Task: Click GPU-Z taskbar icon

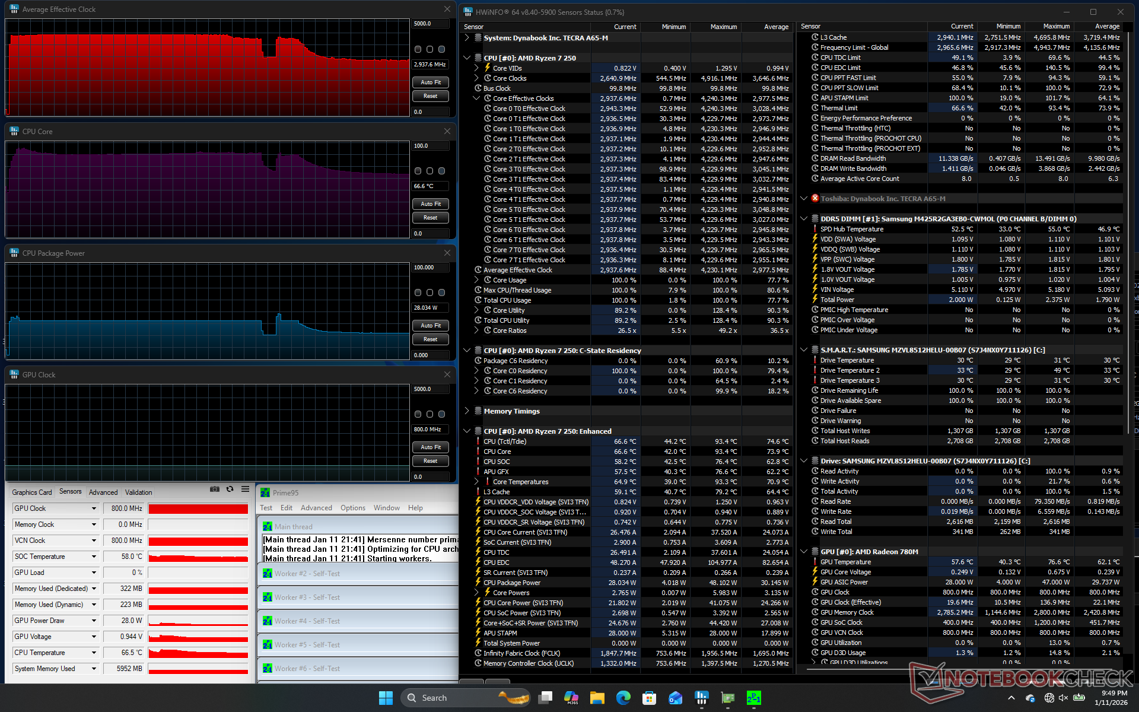Action: (x=727, y=698)
